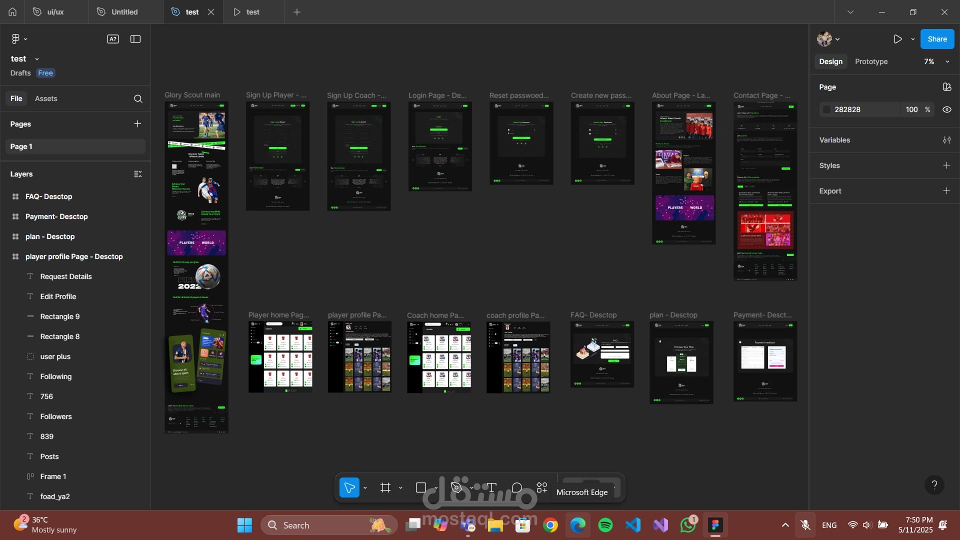The width and height of the screenshot is (960, 540).
Task: Open Spotify from the taskbar
Action: (x=605, y=525)
